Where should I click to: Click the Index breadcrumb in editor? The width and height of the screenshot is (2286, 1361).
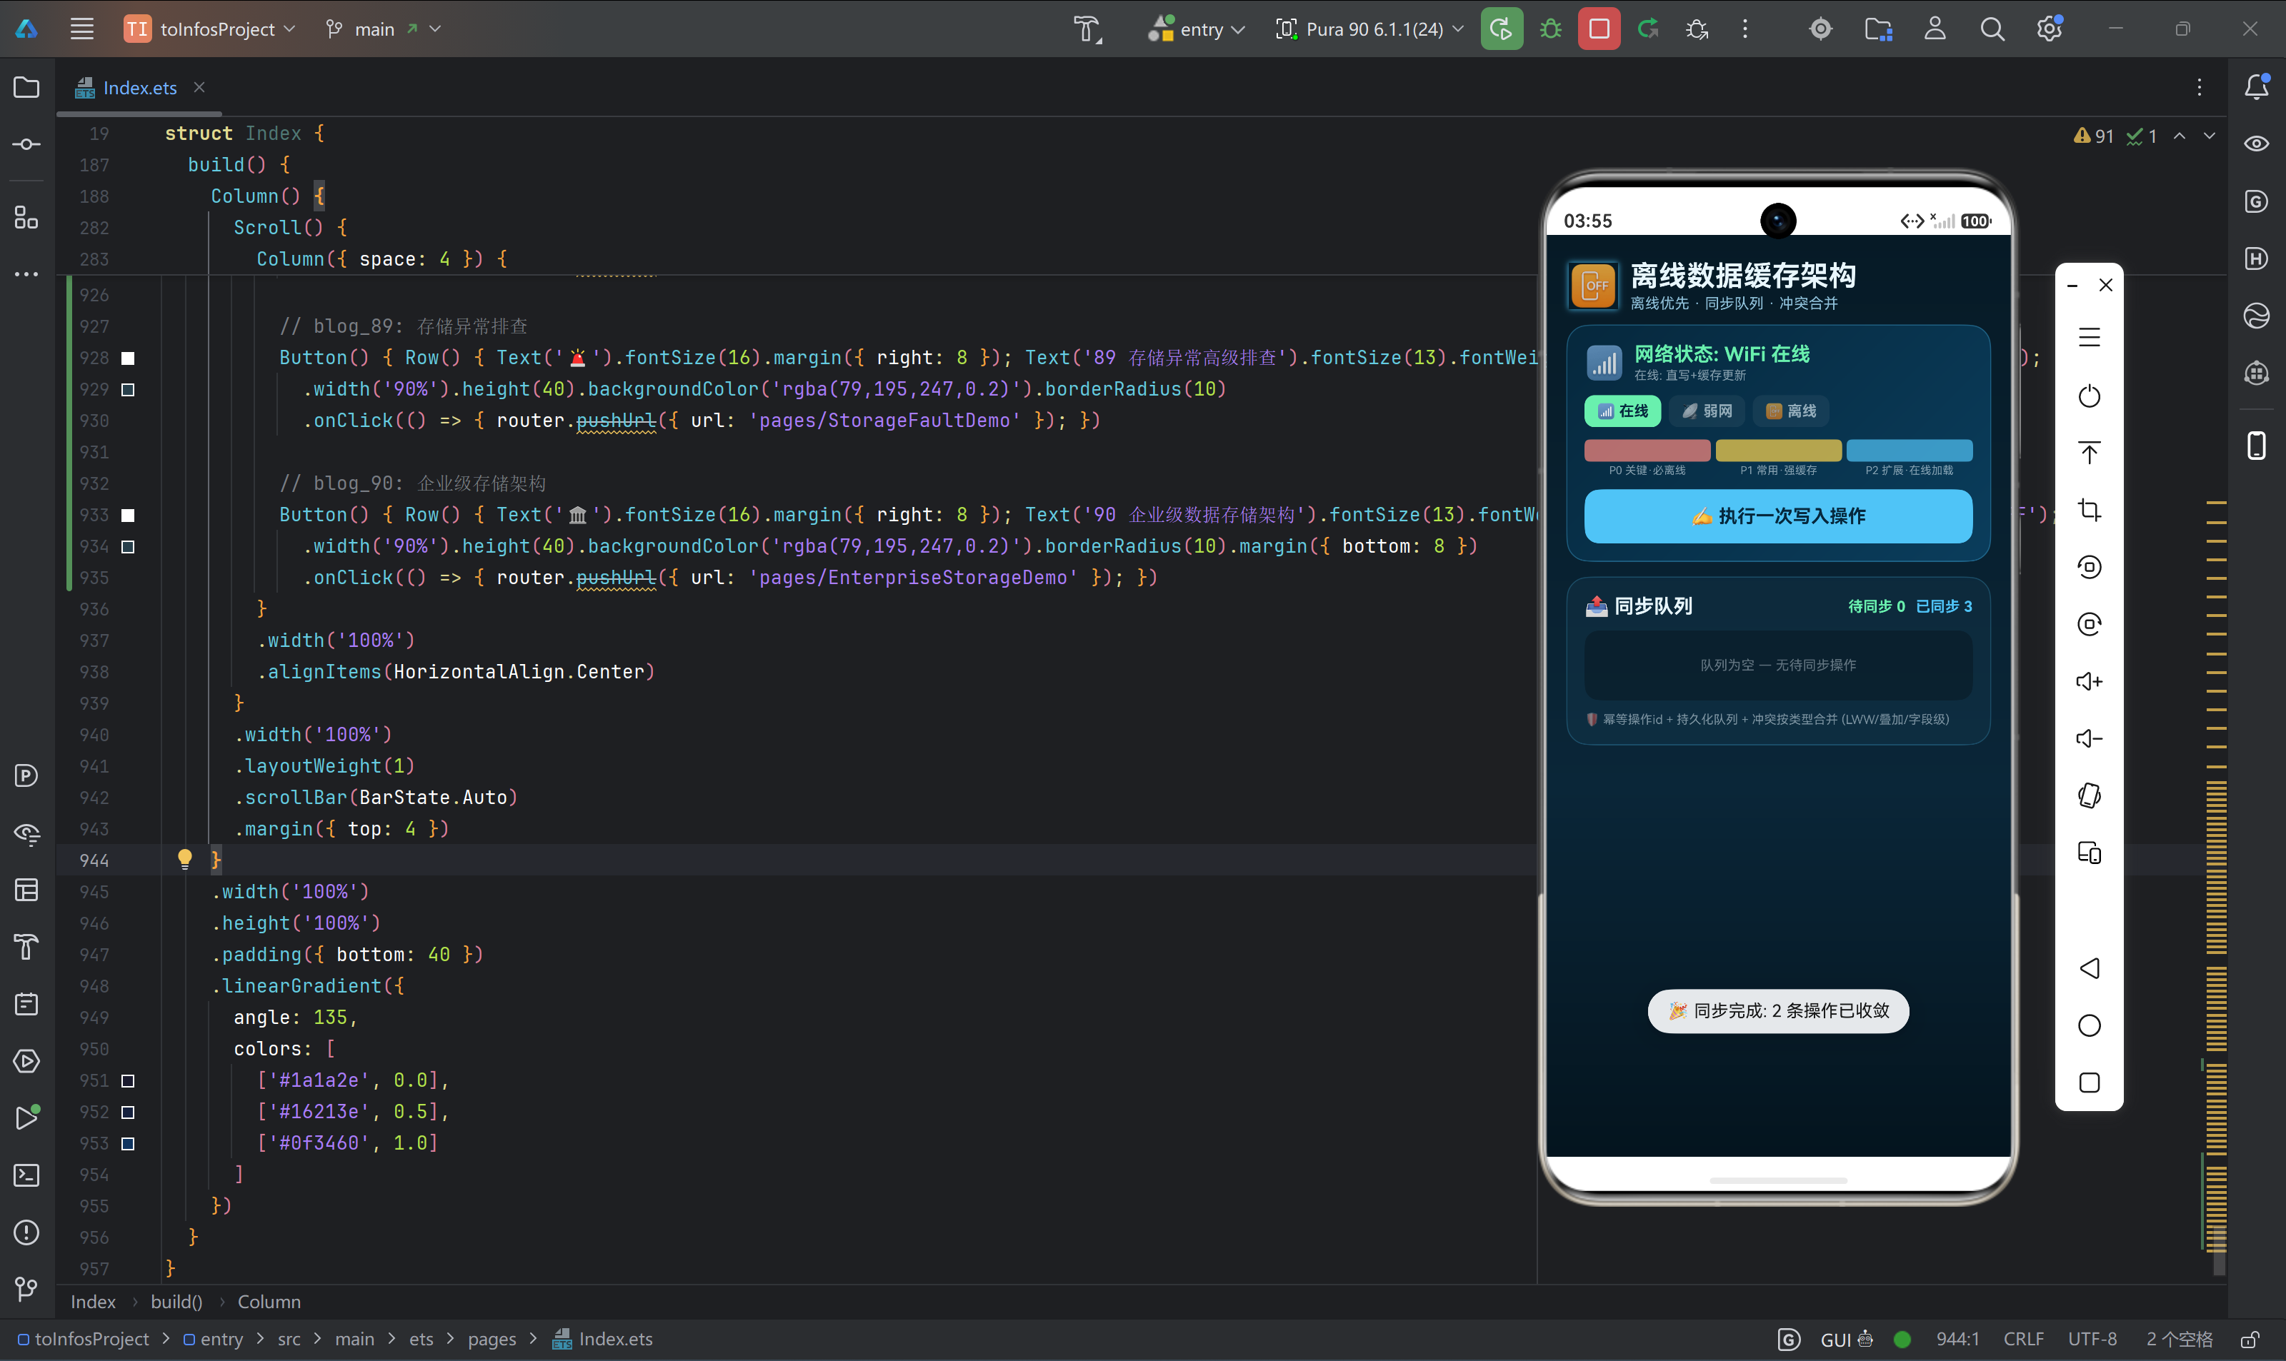click(93, 1302)
